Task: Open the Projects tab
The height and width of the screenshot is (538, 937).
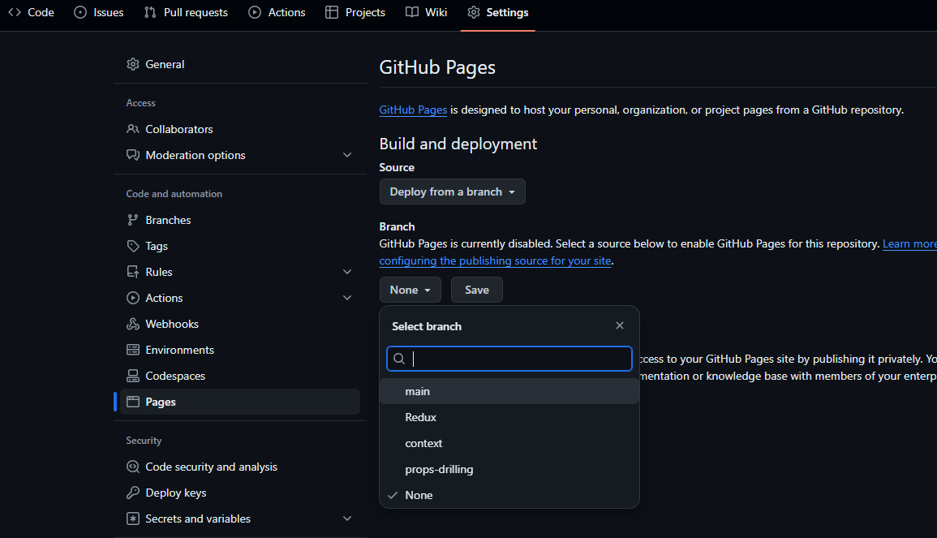Action: [x=355, y=12]
